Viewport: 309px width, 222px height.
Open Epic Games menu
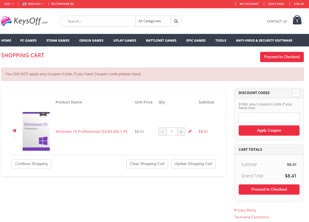[x=196, y=40]
